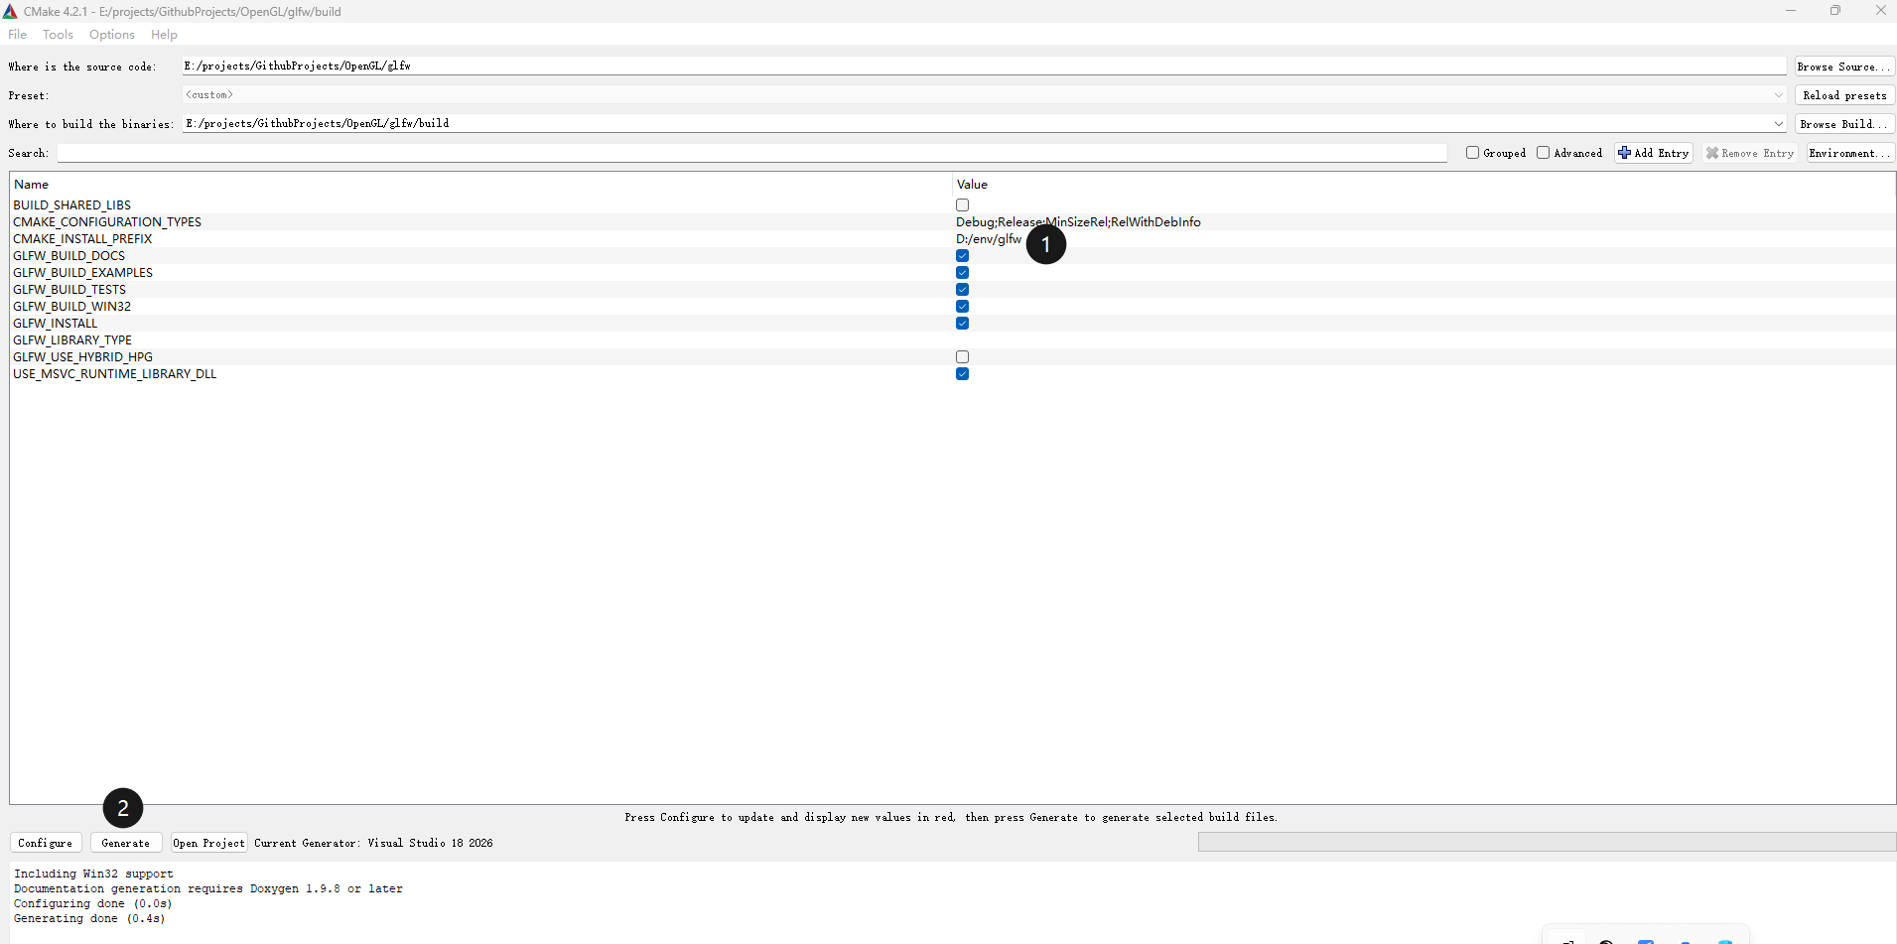
Task: Click the 'Including Win32 support' log line
Action: pos(93,874)
